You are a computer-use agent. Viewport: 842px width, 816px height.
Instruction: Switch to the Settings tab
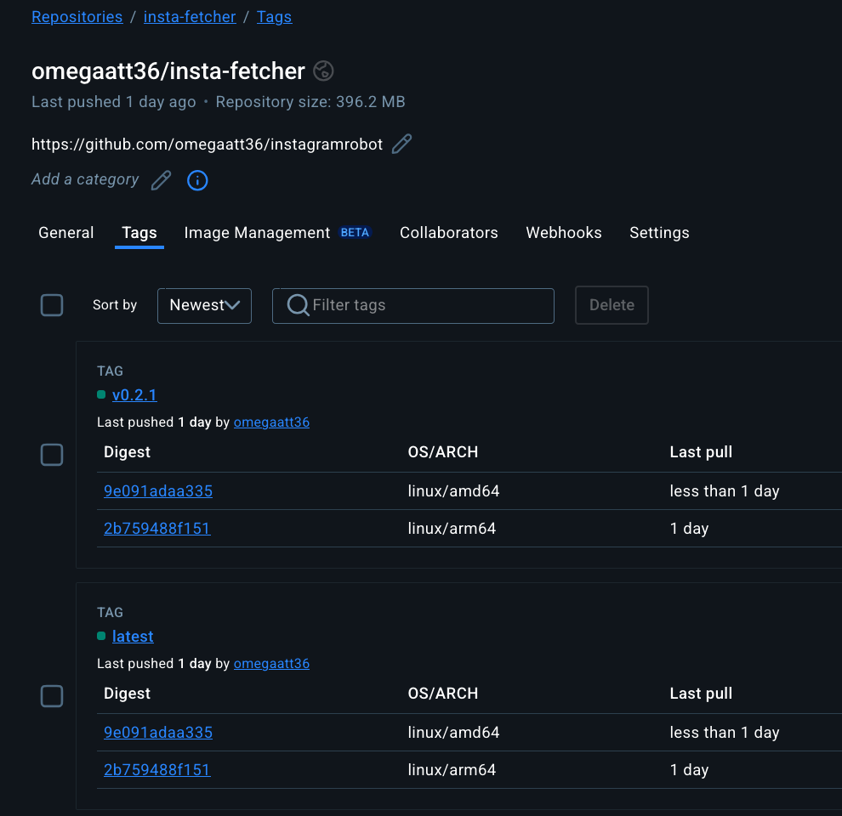pos(659,232)
